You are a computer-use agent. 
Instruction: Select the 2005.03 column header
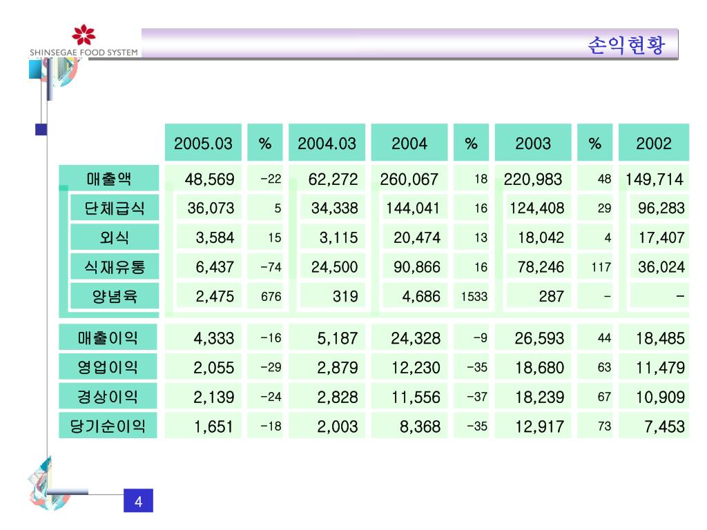coord(203,142)
